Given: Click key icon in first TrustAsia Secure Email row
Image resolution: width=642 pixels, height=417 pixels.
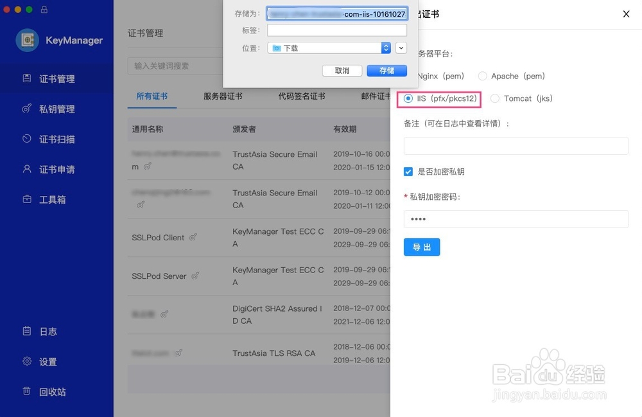Looking at the screenshot, I should click(x=148, y=166).
